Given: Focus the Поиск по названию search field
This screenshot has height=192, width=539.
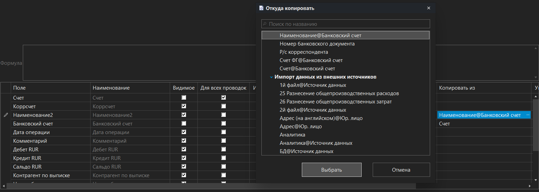Looking at the screenshot, I should [x=346, y=24].
